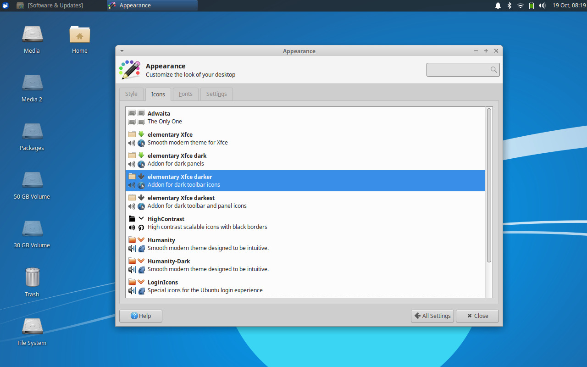Open the Fonts tab
The width and height of the screenshot is (587, 367).
point(185,94)
